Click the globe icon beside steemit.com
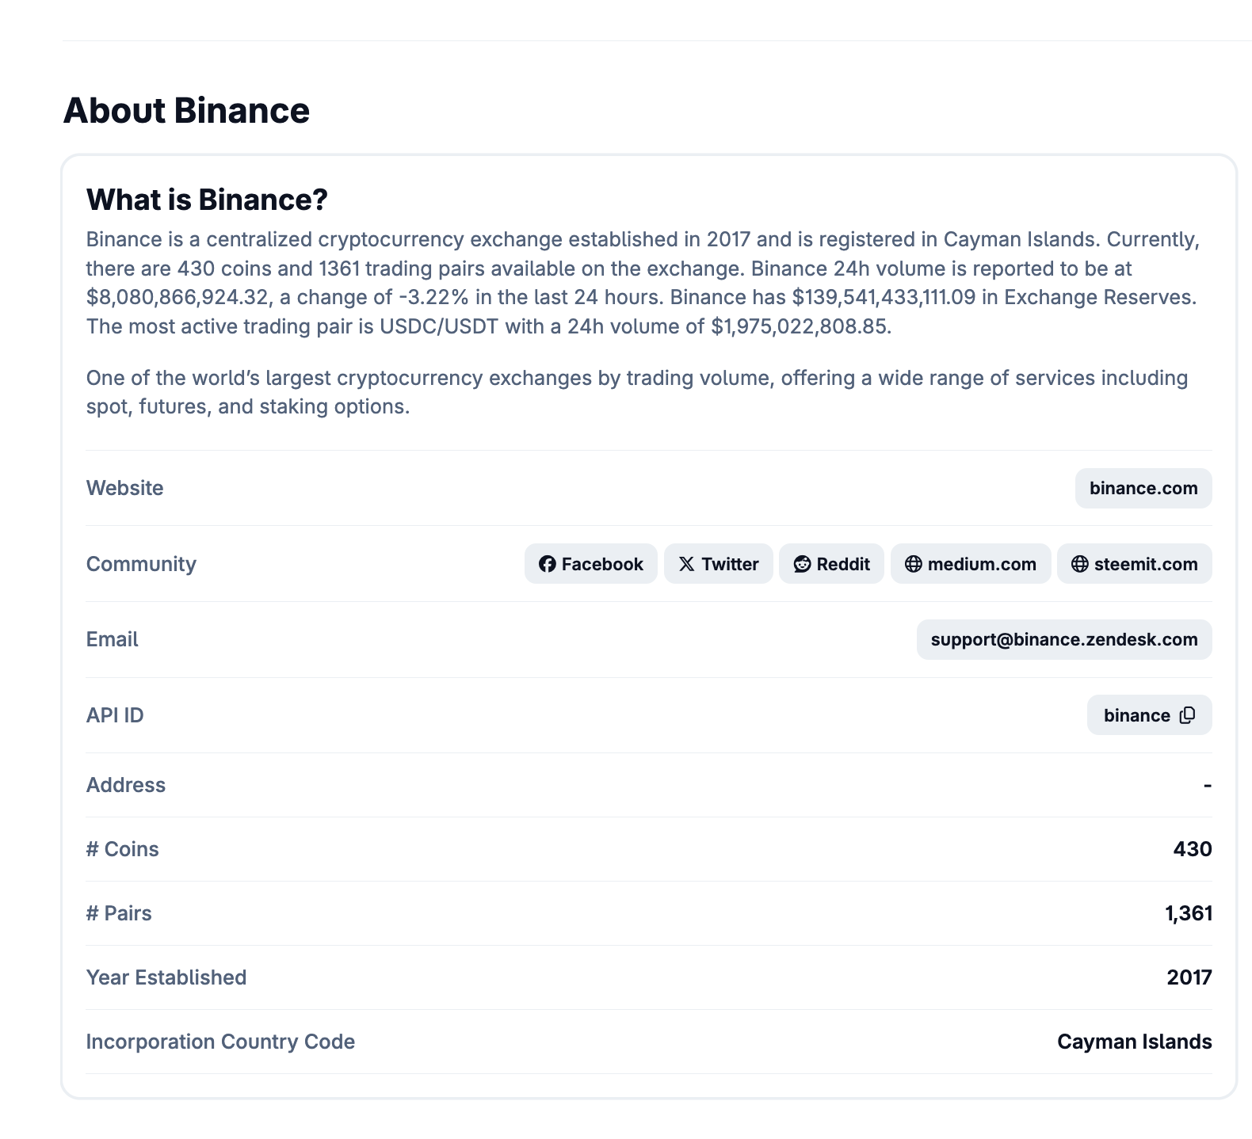Image resolution: width=1252 pixels, height=1139 pixels. tap(1079, 564)
